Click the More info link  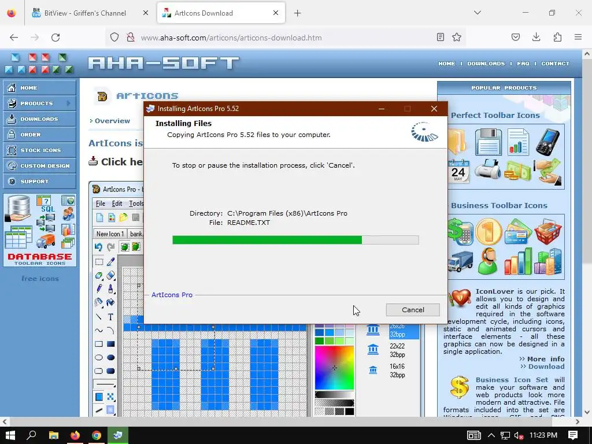click(546, 359)
